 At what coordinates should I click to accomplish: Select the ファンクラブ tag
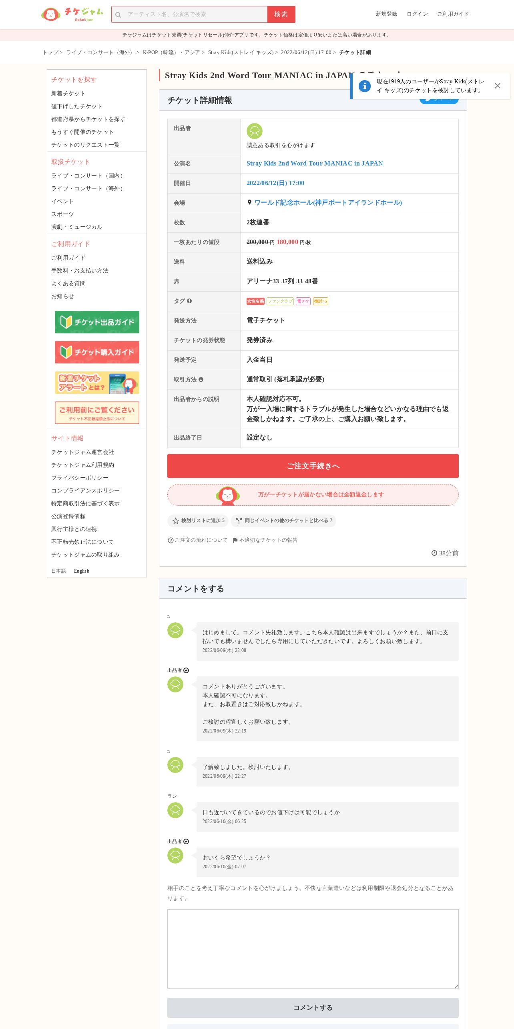coord(280,301)
